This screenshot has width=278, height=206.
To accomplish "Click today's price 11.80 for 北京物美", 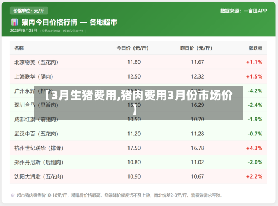I will [x=134, y=62].
